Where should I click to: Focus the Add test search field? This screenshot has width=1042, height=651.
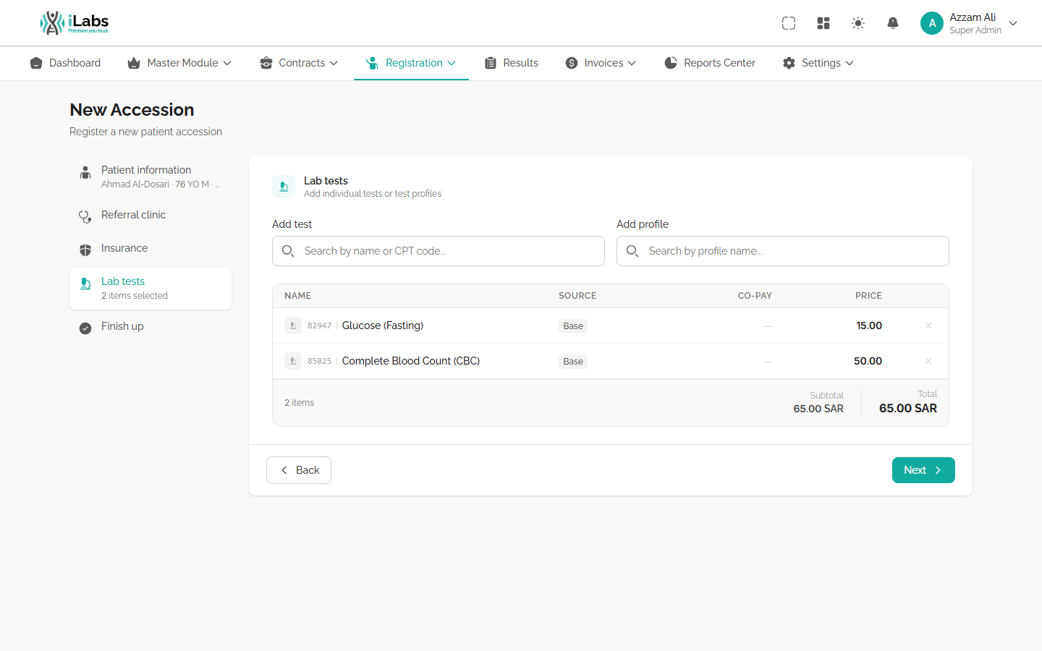[439, 251]
